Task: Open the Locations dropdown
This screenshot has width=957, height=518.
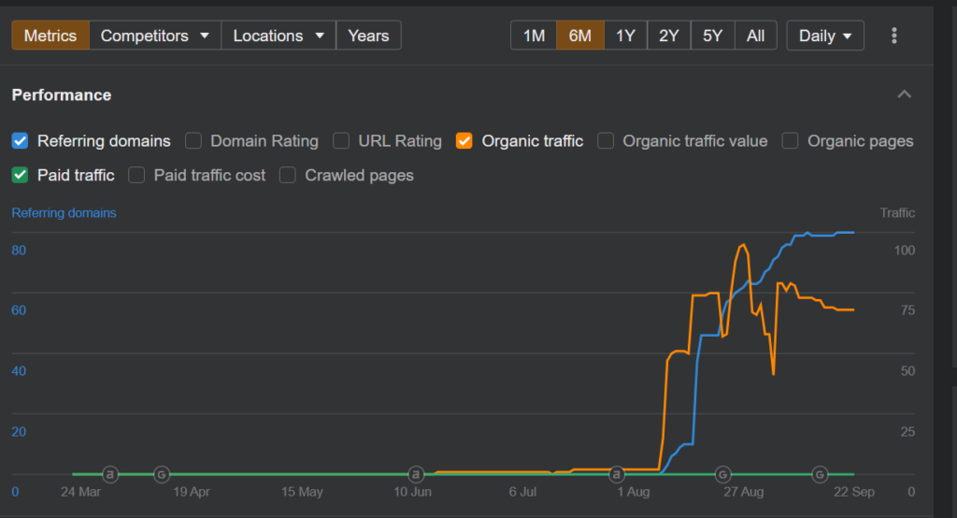Action: 279,36
